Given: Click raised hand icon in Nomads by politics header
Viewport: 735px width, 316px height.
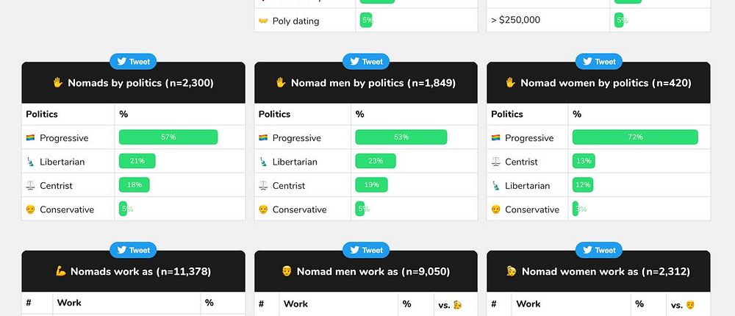Looking at the screenshot, I should point(58,83).
